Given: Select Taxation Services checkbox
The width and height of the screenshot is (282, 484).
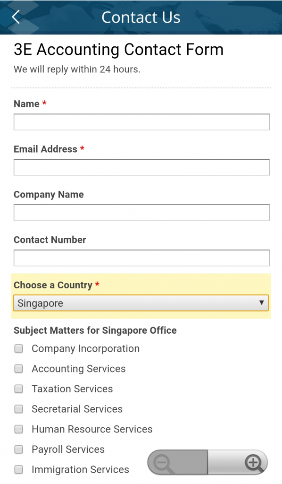Looking at the screenshot, I should tap(18, 389).
